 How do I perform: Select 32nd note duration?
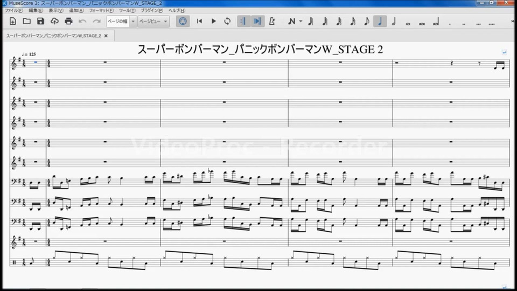click(x=339, y=22)
